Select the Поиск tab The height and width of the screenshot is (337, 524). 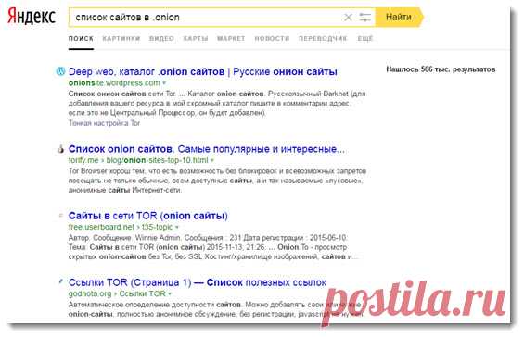coord(81,39)
